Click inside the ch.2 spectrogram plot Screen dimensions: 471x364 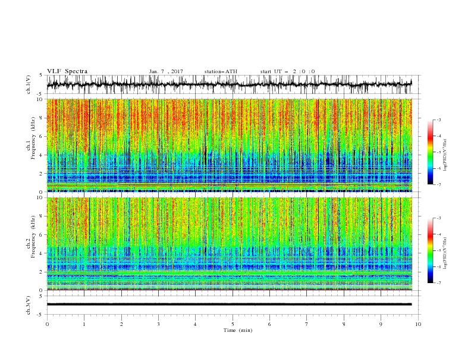click(x=229, y=244)
